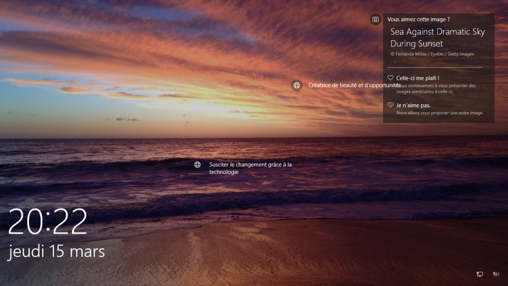Open "Susciter le changement grâce à la technologie" link
The image size is (508, 286).
tap(250, 168)
